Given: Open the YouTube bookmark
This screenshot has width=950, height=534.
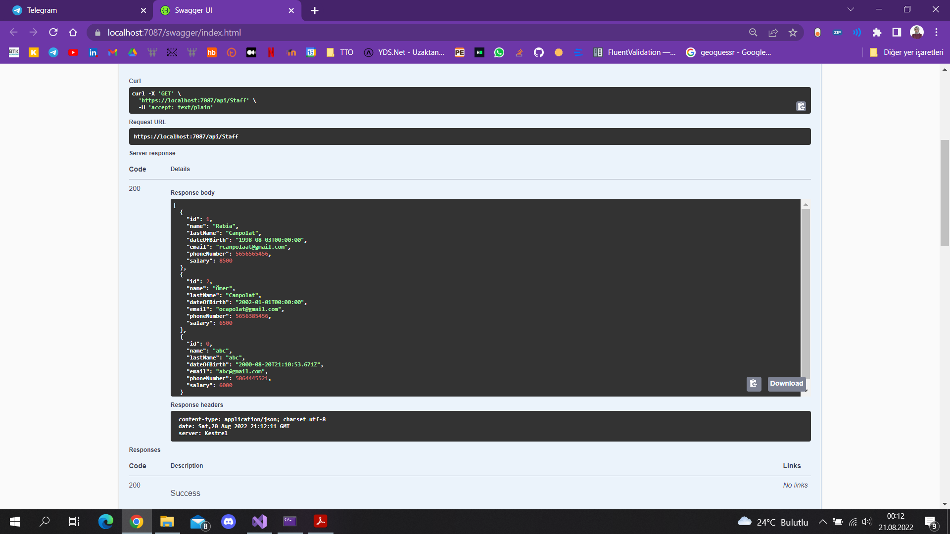Looking at the screenshot, I should 73,52.
